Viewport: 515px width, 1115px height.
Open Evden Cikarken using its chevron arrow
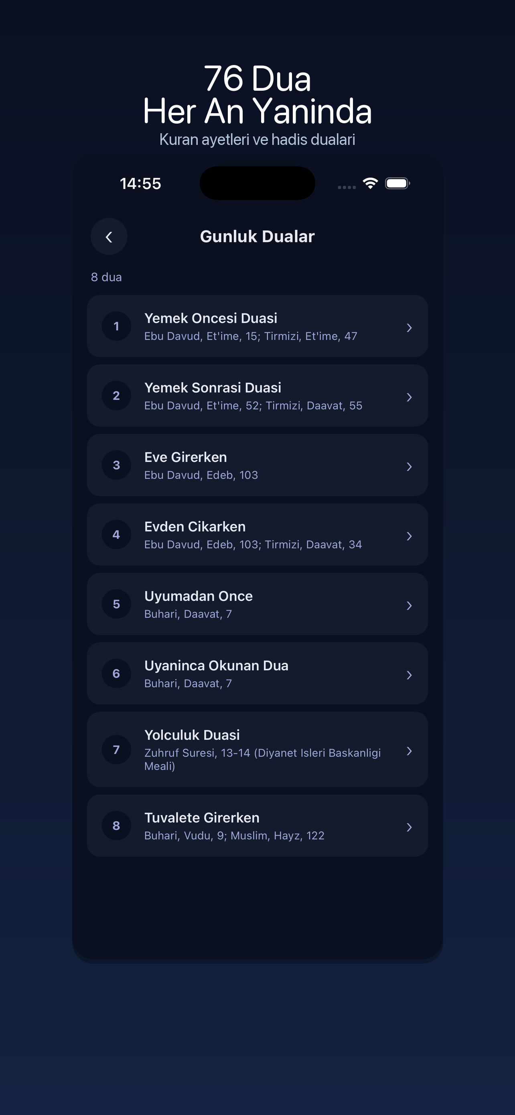tap(409, 536)
